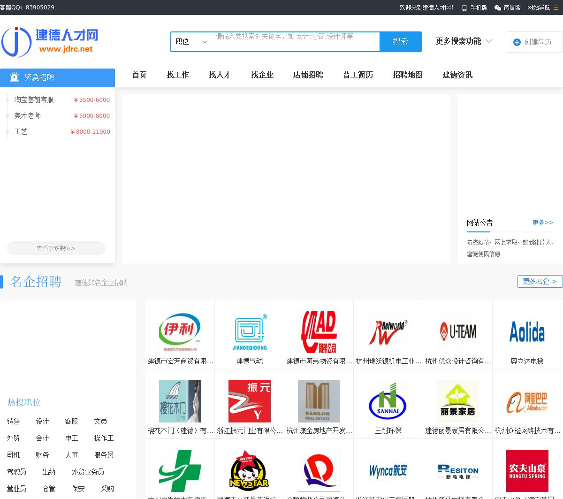Open the 更多名企 link

540,281
